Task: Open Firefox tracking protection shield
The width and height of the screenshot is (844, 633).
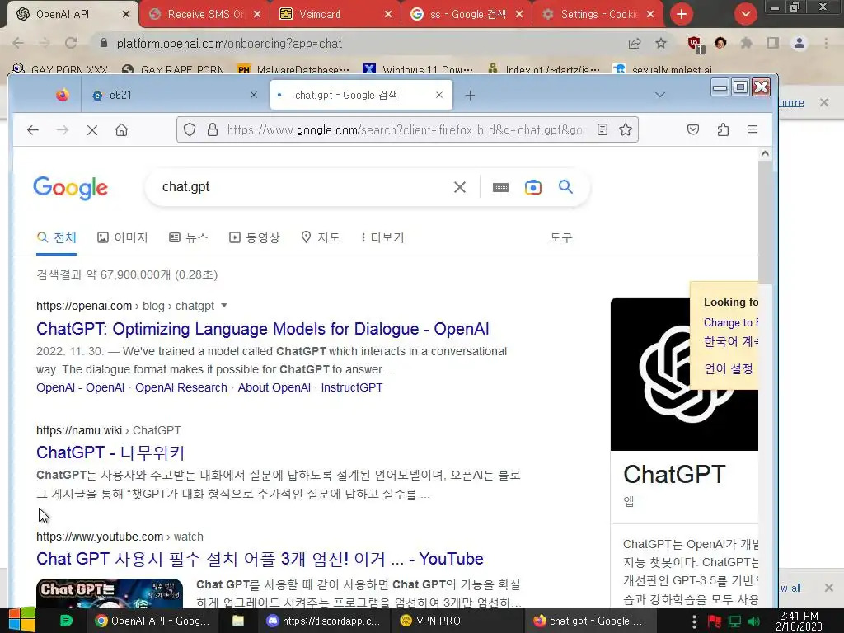Action: [190, 129]
